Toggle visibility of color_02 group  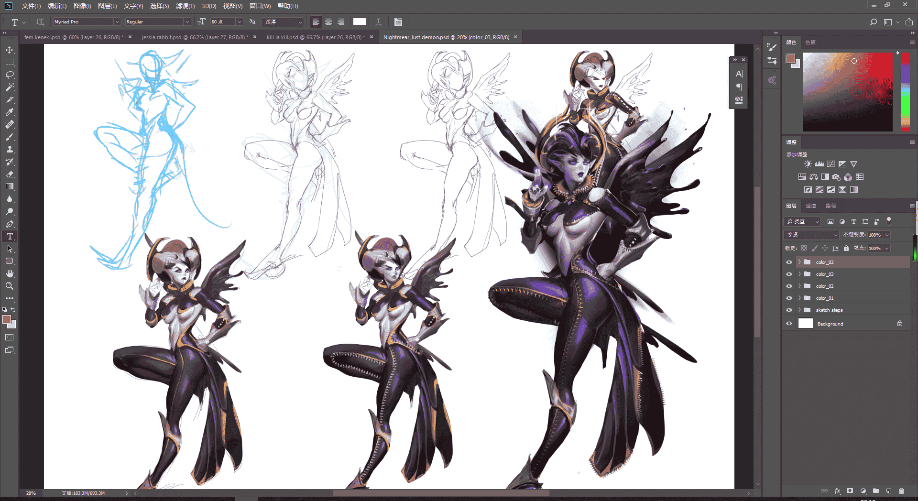click(789, 286)
